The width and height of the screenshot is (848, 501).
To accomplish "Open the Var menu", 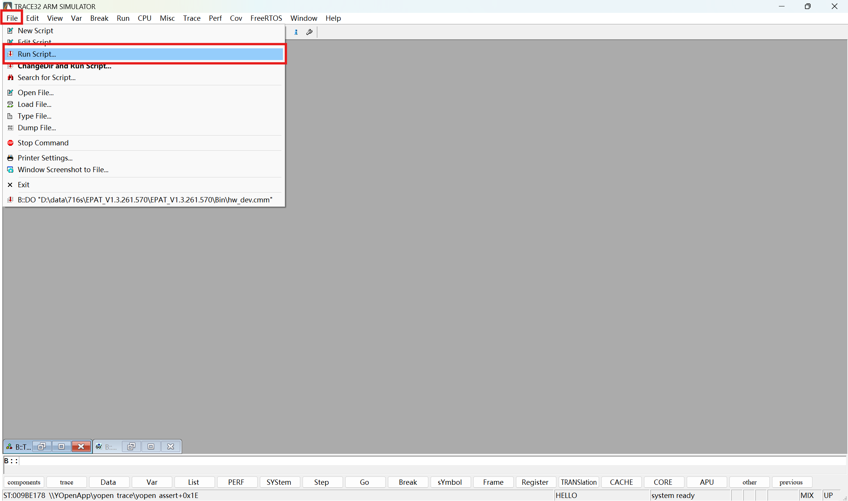I will point(76,18).
